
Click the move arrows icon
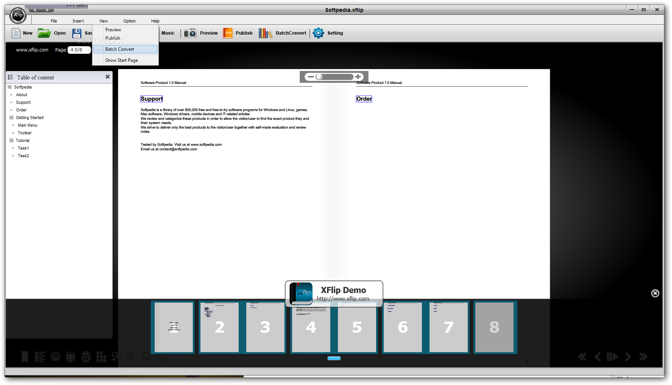(x=162, y=358)
